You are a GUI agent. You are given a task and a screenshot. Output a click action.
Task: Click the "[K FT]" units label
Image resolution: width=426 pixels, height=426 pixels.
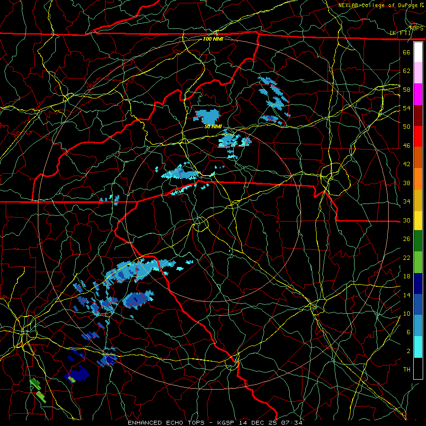(x=400, y=33)
